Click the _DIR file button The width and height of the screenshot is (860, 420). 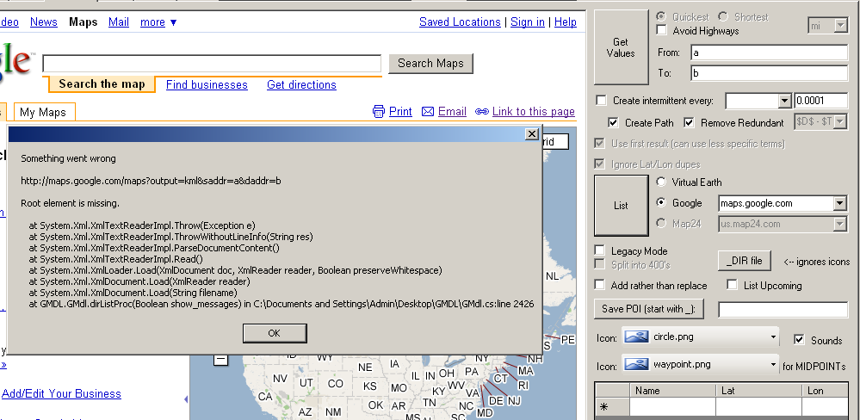pyautogui.click(x=745, y=261)
